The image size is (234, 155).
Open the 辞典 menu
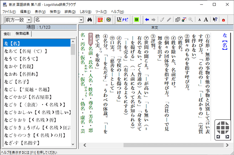[x=70, y=12]
